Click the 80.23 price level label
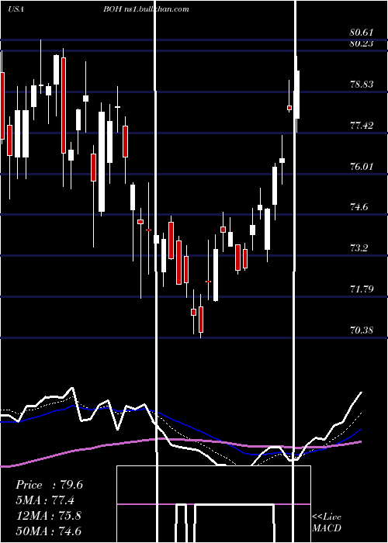Image resolution: width=388 pixels, height=543 pixels. pyautogui.click(x=362, y=43)
